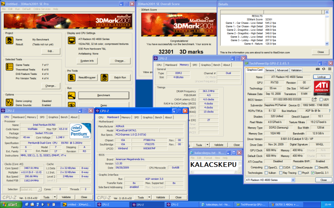The image size is (334, 208).
Task: Toggle the DirectML checkbox
Action: 316,168
